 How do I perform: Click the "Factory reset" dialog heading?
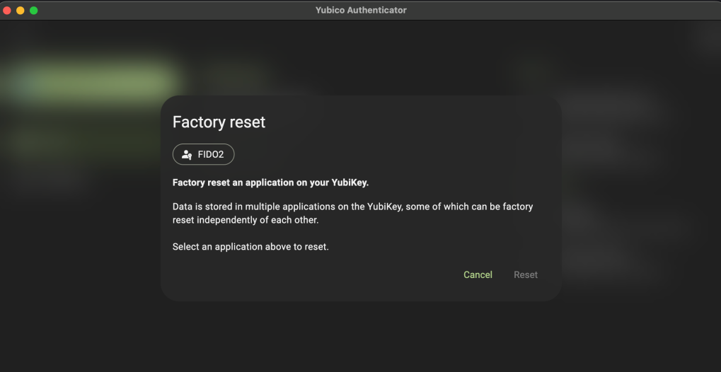219,122
